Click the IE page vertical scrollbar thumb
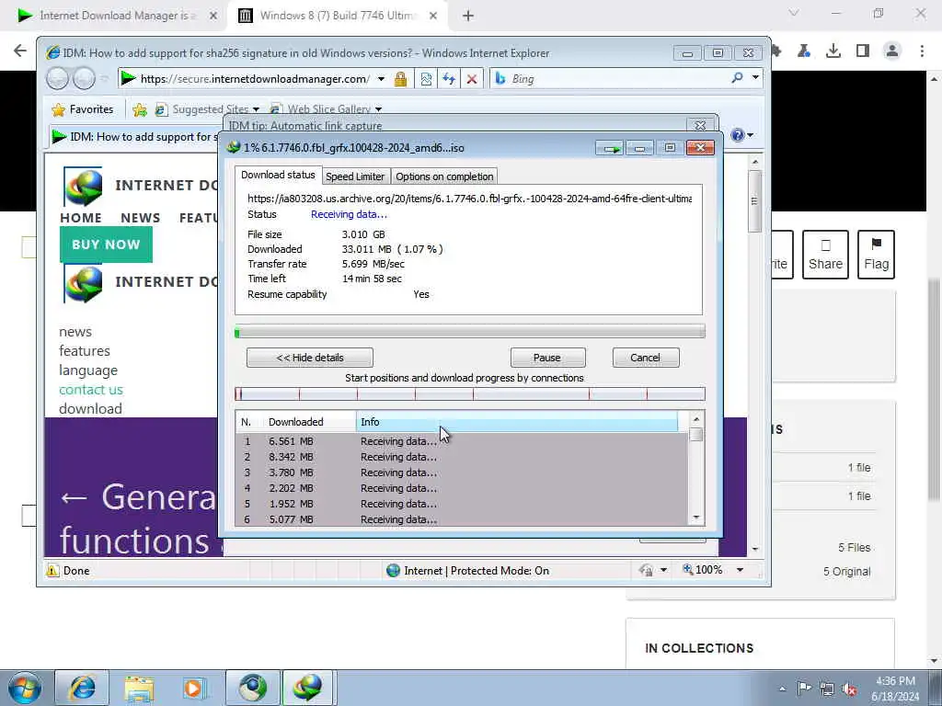 [755, 201]
